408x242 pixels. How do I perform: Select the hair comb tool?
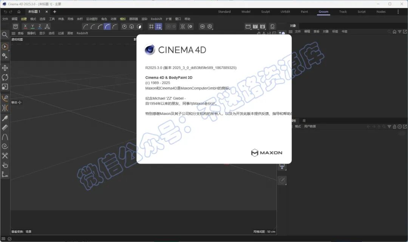point(5,128)
